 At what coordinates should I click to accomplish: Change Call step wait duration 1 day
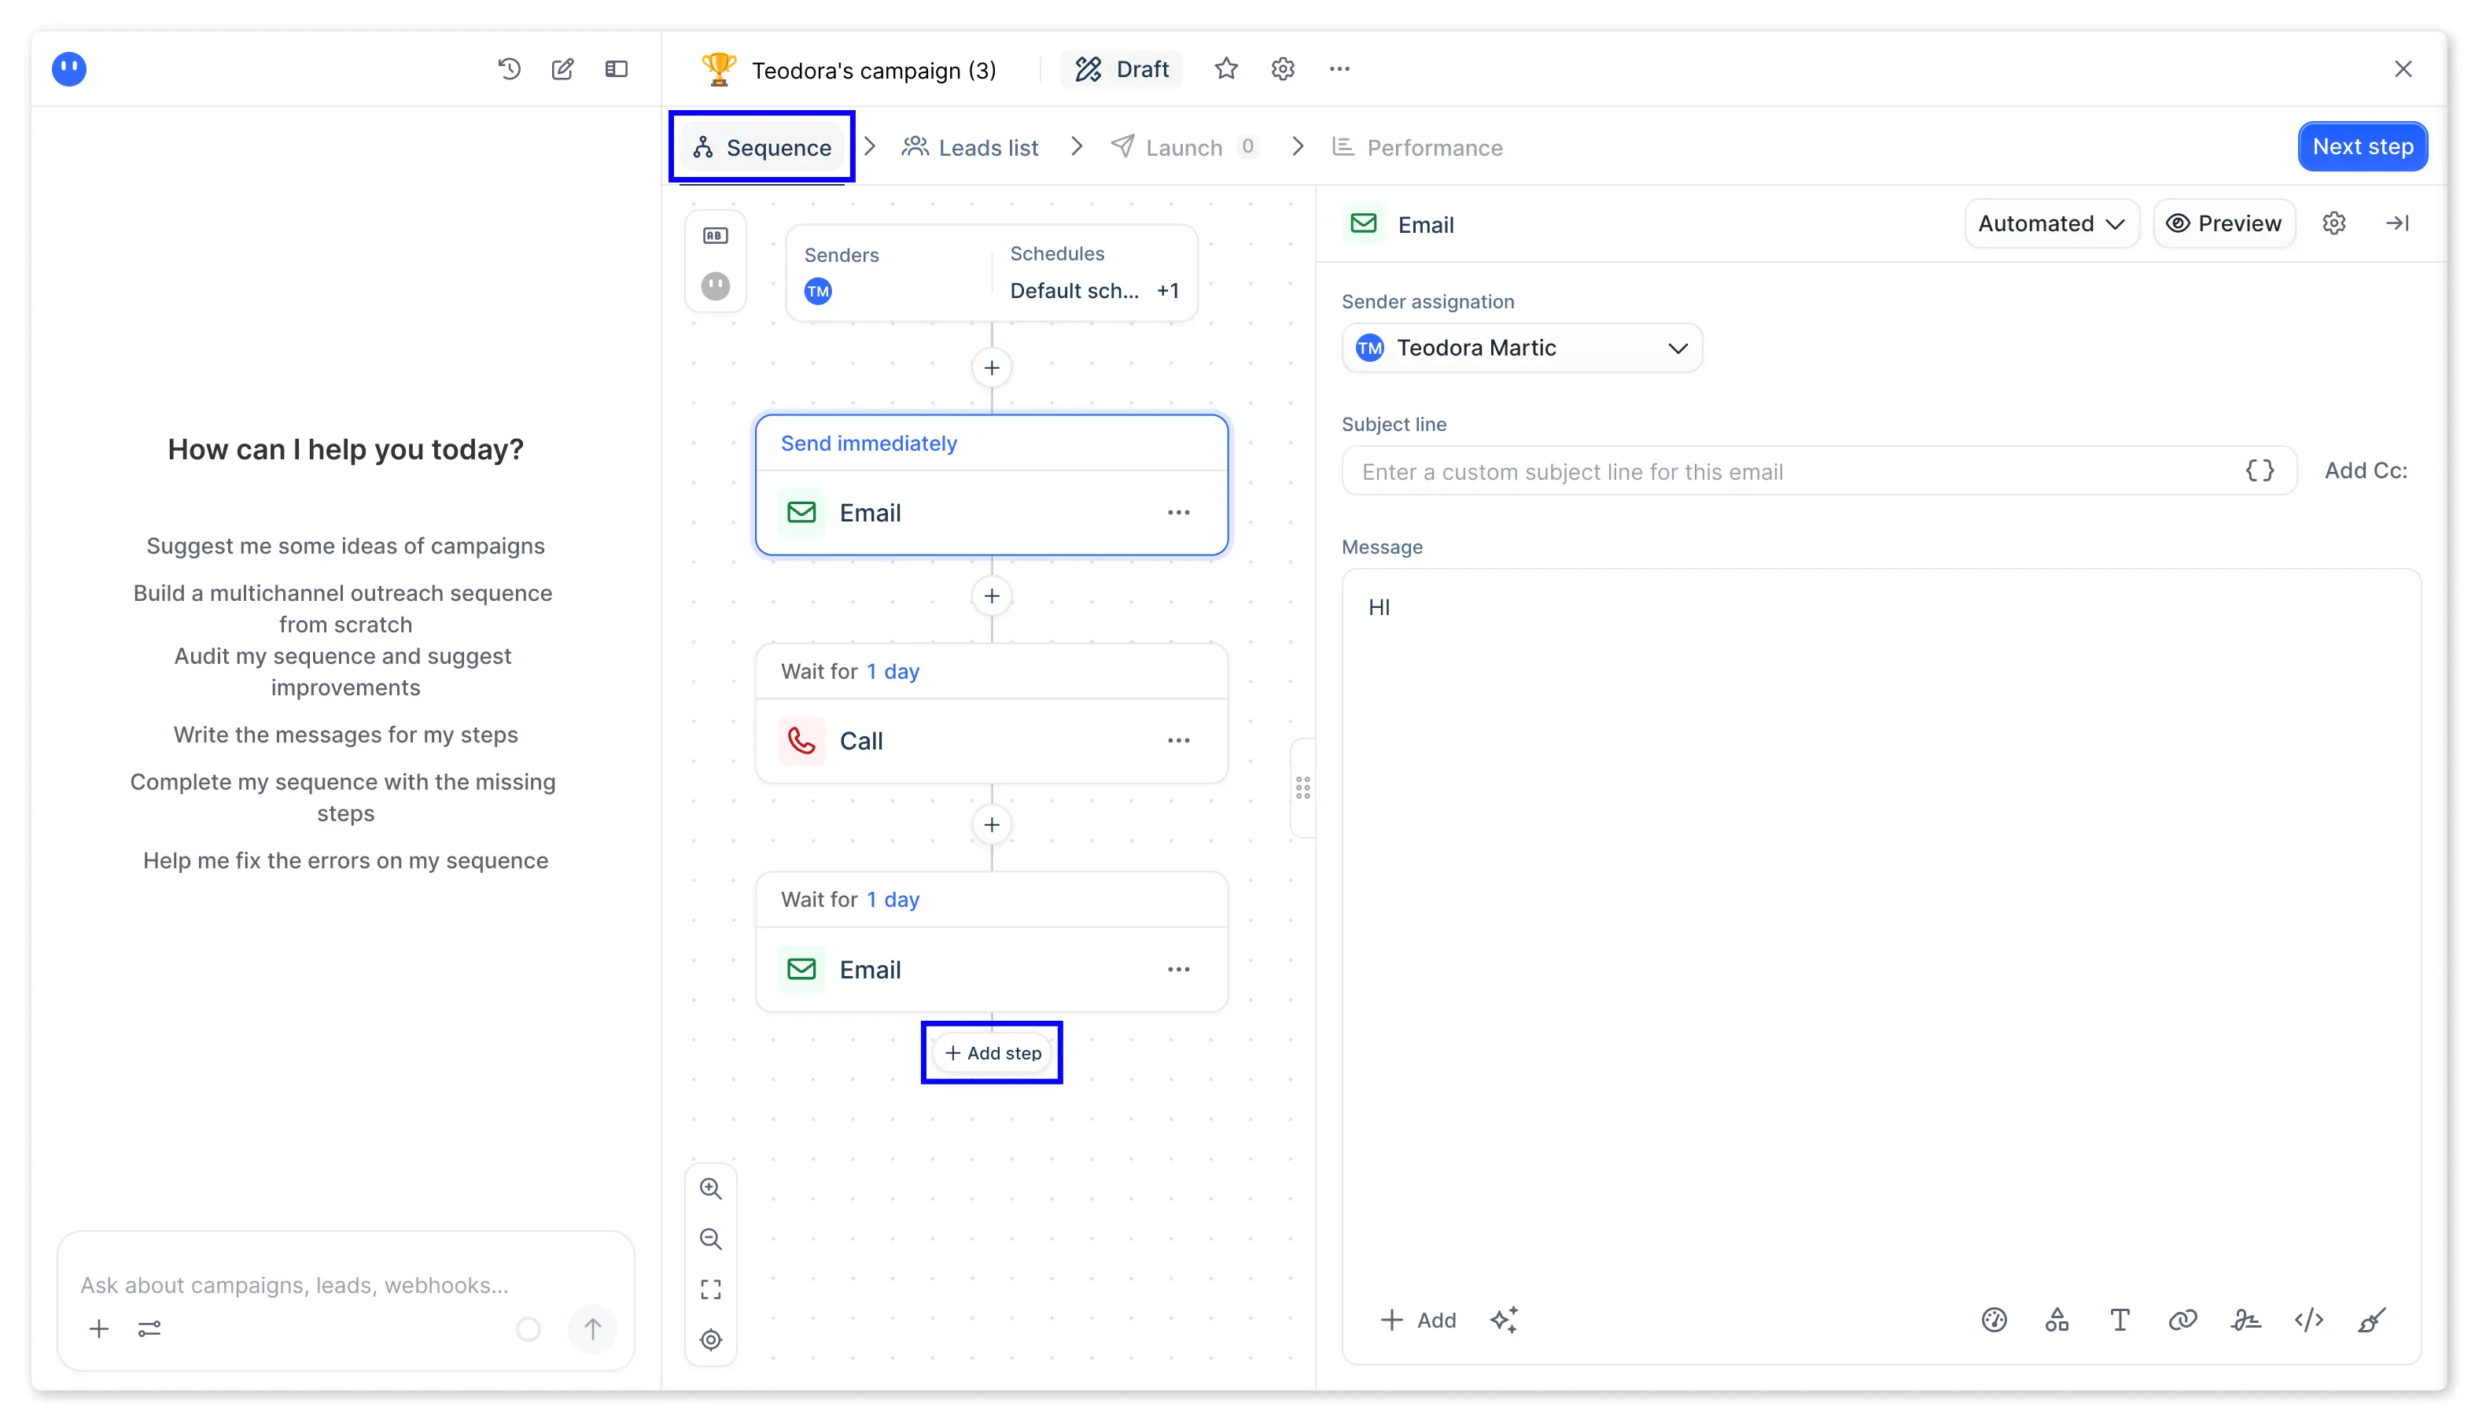pos(893,671)
